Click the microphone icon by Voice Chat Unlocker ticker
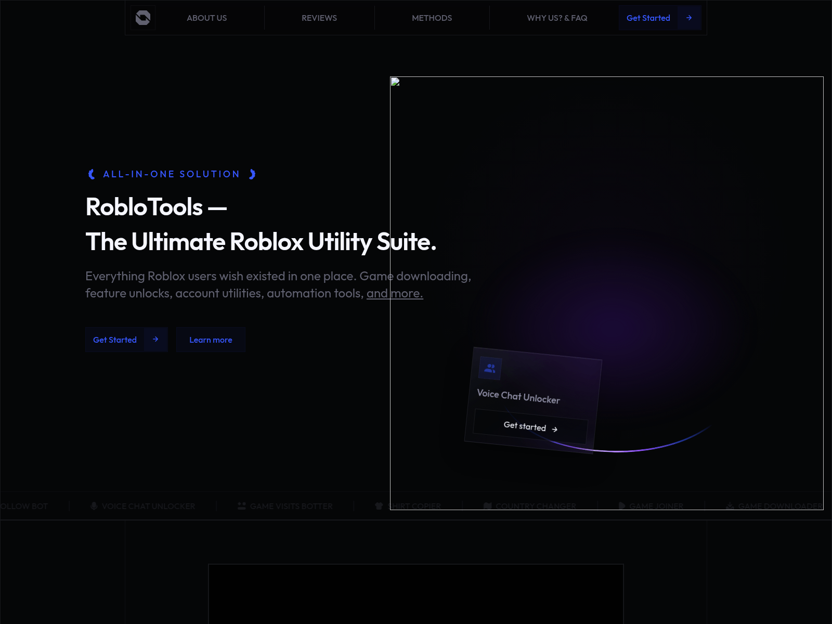 click(x=94, y=506)
